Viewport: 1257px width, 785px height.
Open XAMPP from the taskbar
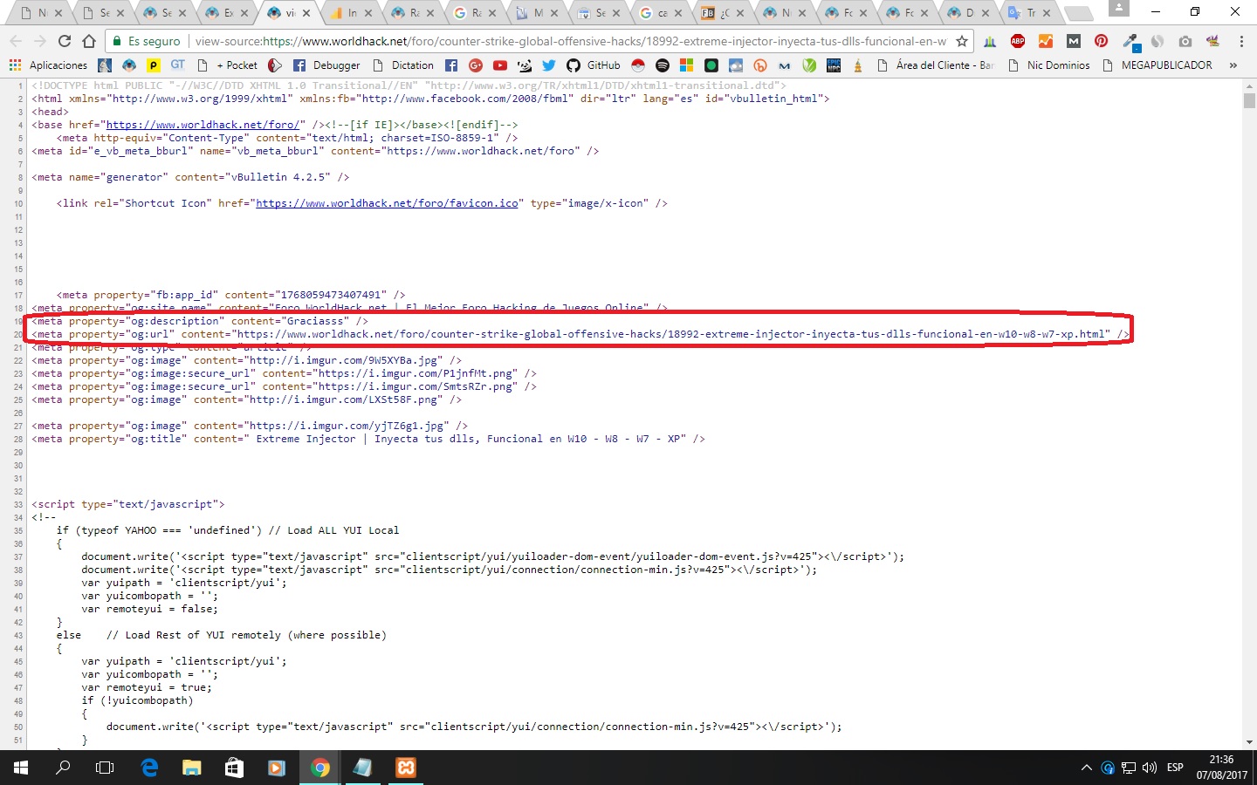[x=406, y=768]
